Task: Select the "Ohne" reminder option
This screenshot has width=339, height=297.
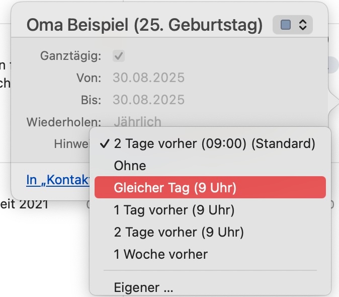Action: point(130,166)
